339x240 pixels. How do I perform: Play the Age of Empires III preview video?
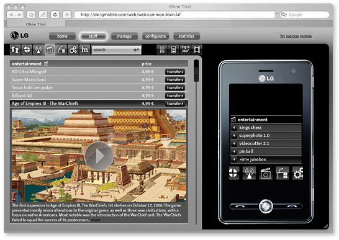click(99, 156)
